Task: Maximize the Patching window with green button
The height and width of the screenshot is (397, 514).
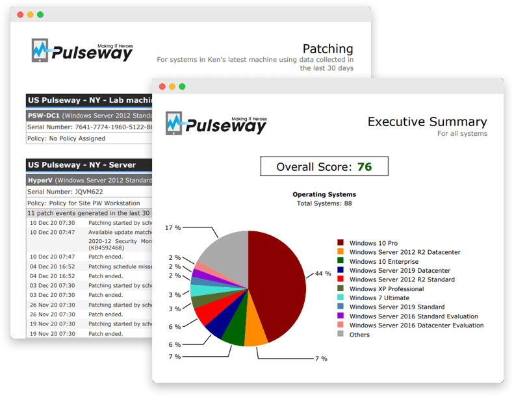Action: click(x=40, y=15)
